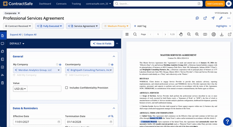The width and height of the screenshot is (233, 127).
Task: Open the signature sidebar icon
Action: click(x=3, y=75)
